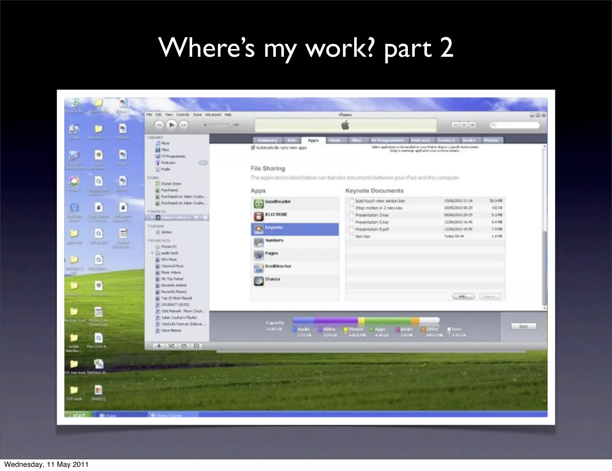Click the Add button under Keynote Documents

click(463, 296)
